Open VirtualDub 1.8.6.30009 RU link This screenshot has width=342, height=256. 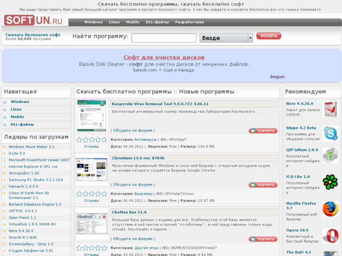click(32, 224)
